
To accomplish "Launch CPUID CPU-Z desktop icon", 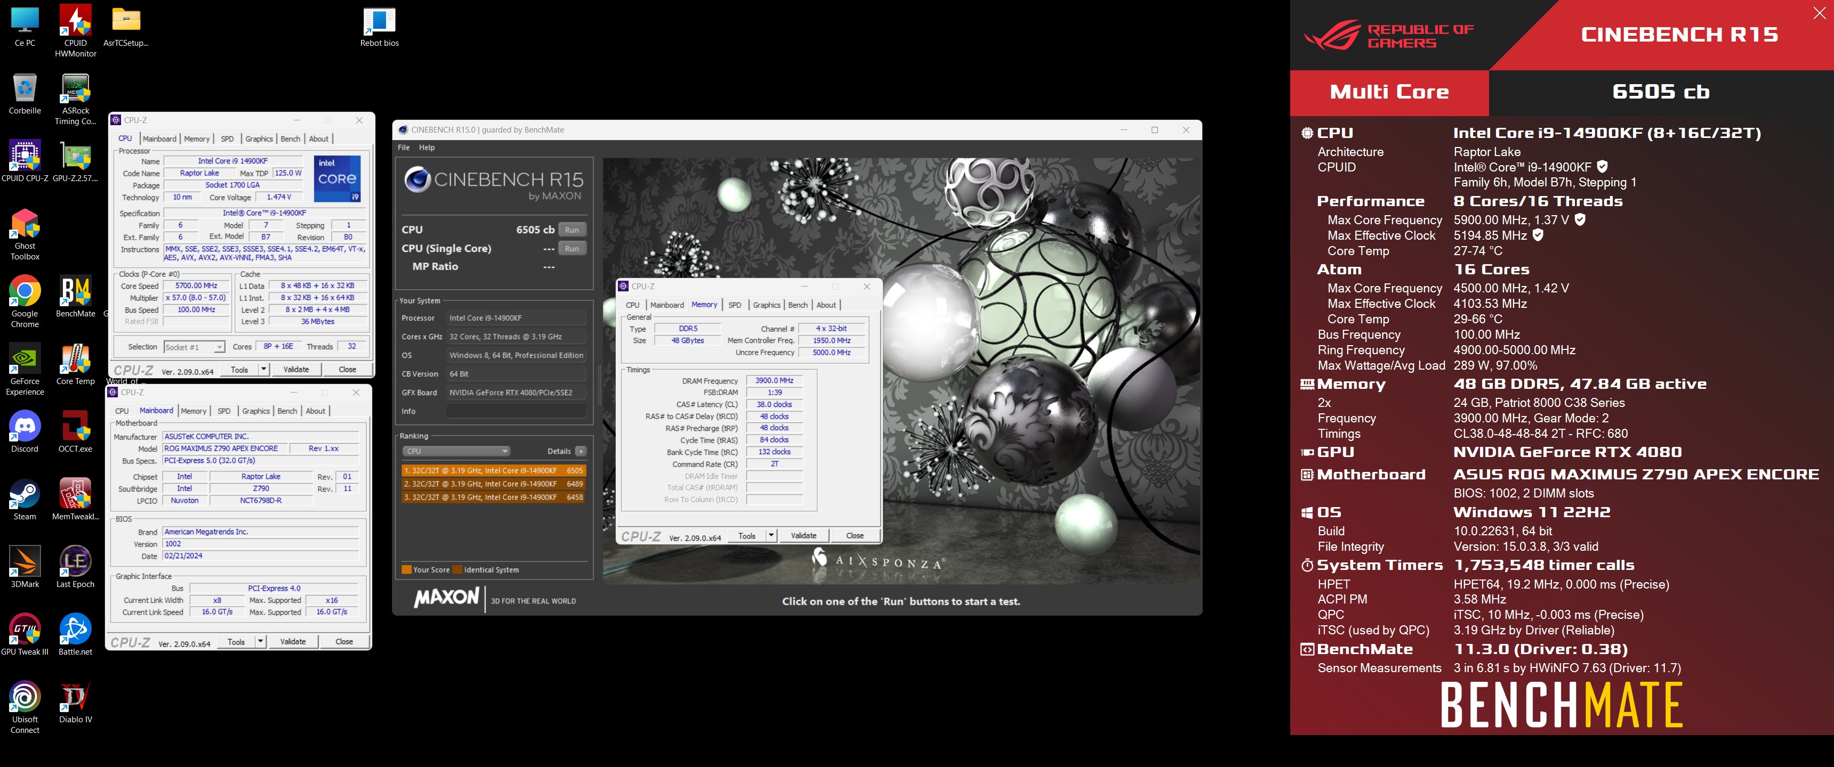I will tap(25, 161).
